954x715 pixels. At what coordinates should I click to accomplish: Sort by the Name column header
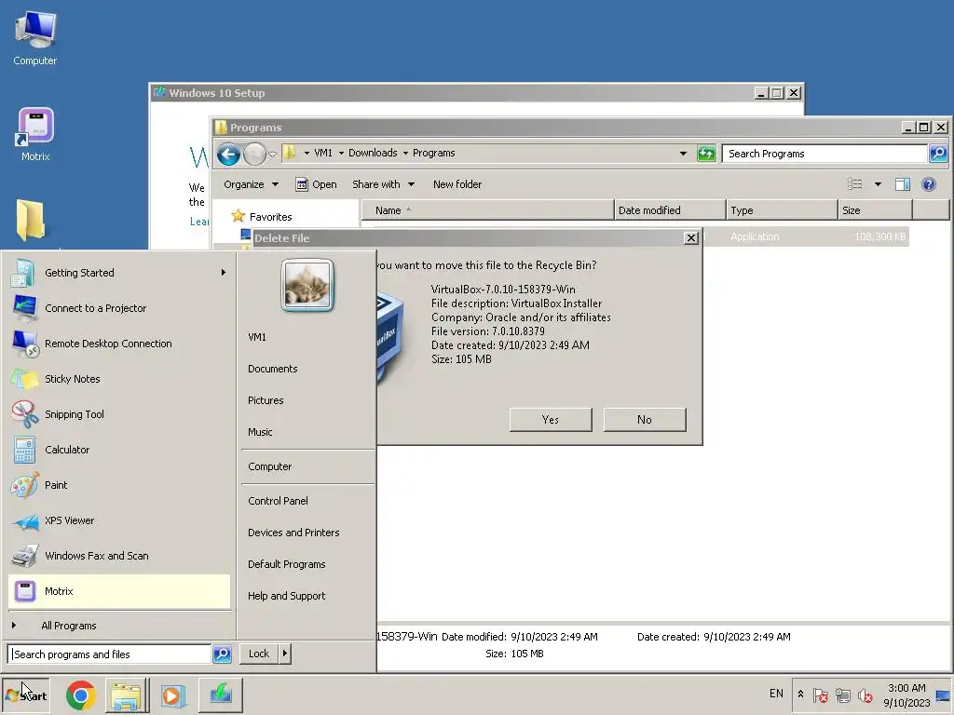coord(488,210)
